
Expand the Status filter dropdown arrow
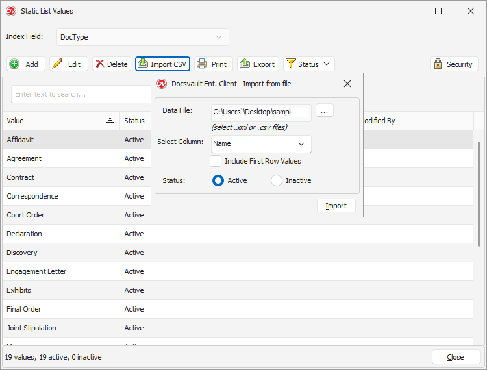click(x=327, y=64)
